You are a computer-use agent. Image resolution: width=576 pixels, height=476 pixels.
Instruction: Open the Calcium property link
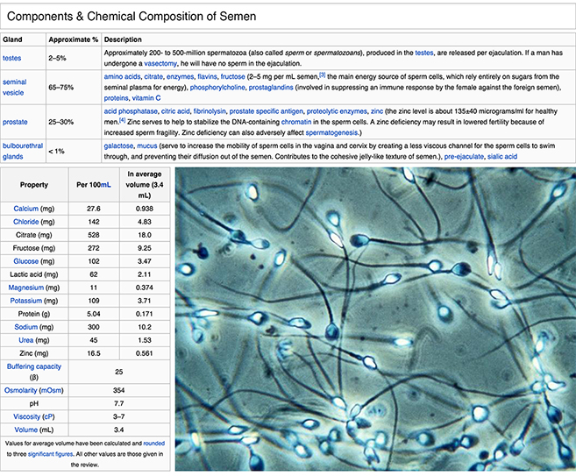(25, 209)
